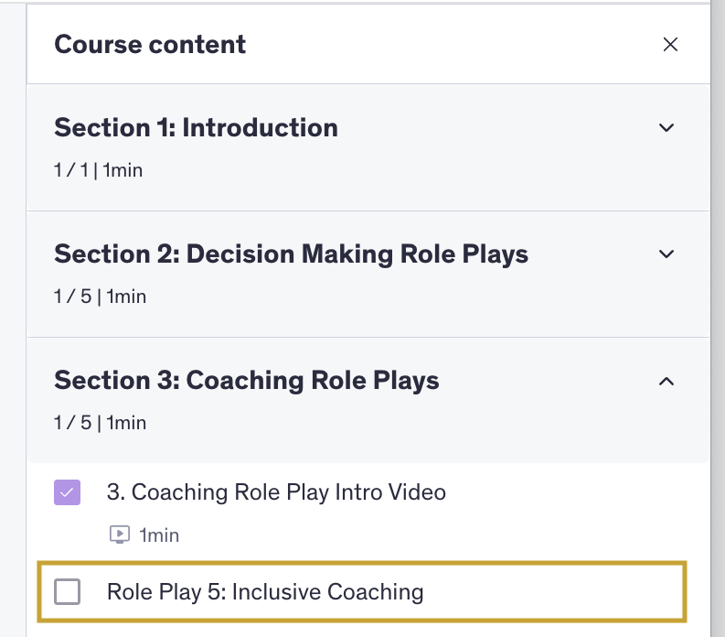This screenshot has width=725, height=637.
Task: Expand Section 1 using its chevron arrow
Action: coord(666,127)
